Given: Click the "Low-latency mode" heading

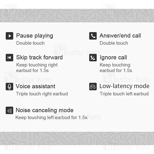Looking at the screenshot, I should click(124, 86).
